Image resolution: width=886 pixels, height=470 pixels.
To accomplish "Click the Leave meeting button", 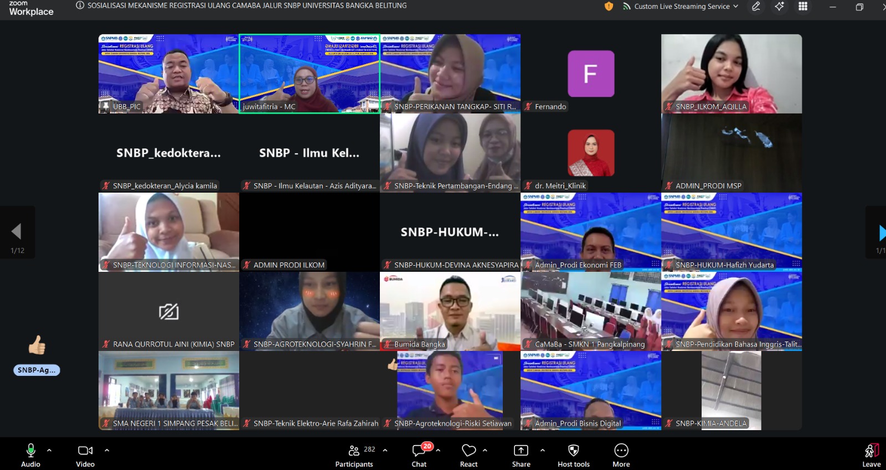I will coord(872,455).
